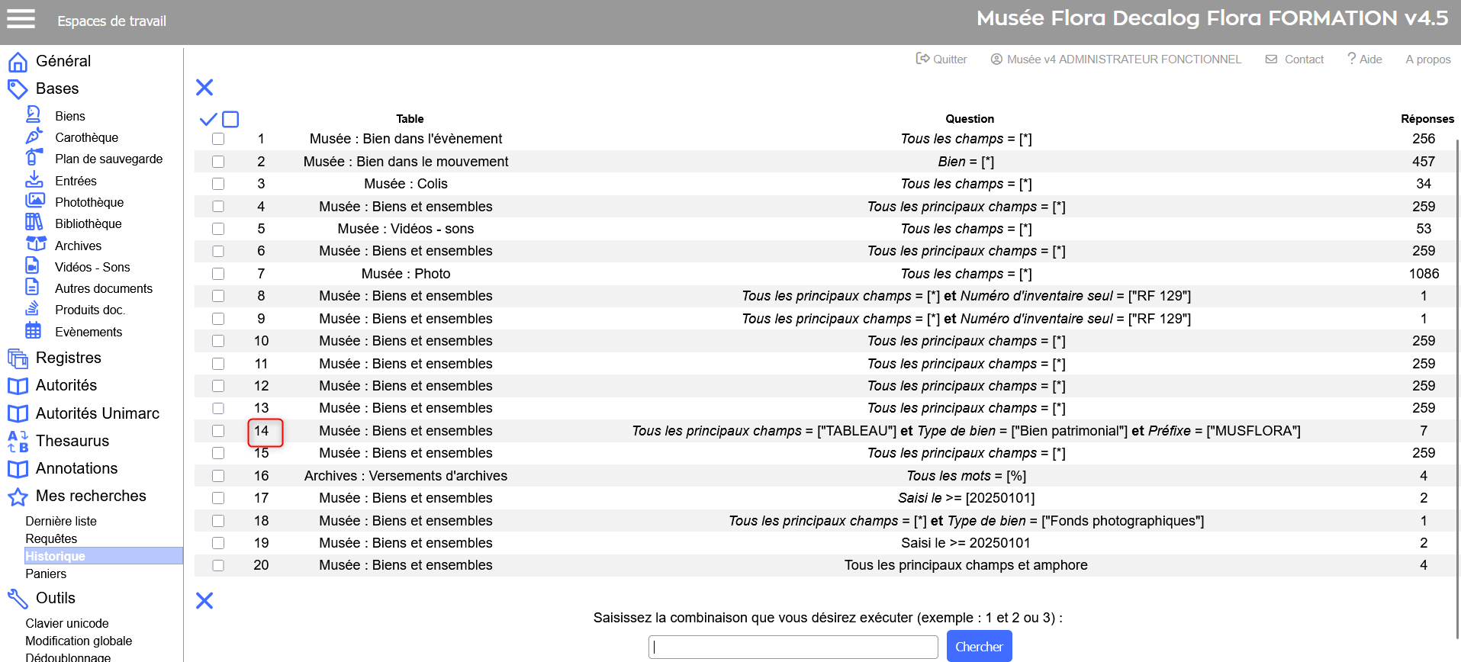Click the Quitter link
Image resolution: width=1461 pixels, height=662 pixels.
pyautogui.click(x=941, y=59)
